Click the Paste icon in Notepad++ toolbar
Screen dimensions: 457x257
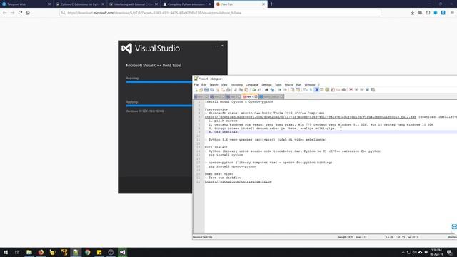coord(246,90)
